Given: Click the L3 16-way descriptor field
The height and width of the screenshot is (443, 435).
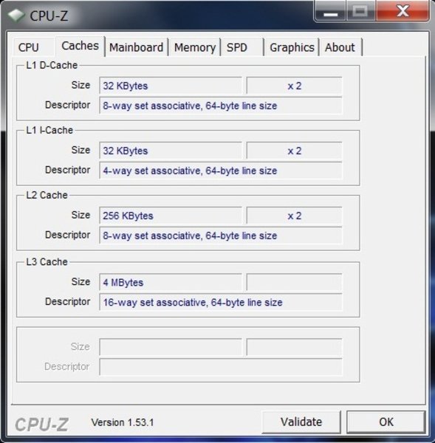Looking at the screenshot, I should [221, 302].
